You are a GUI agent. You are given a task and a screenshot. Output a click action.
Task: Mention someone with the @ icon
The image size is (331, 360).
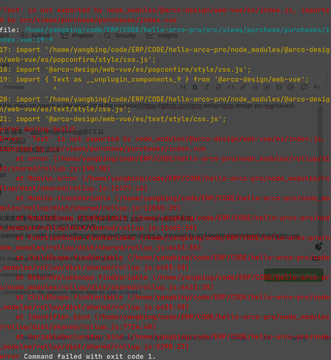tap(291, 87)
